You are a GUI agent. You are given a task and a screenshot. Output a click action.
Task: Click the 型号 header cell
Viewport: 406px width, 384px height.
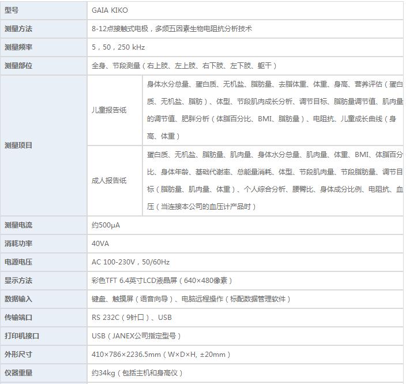click(x=12, y=10)
